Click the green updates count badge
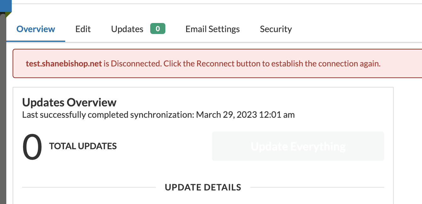This screenshot has width=422, height=204. 157,28
